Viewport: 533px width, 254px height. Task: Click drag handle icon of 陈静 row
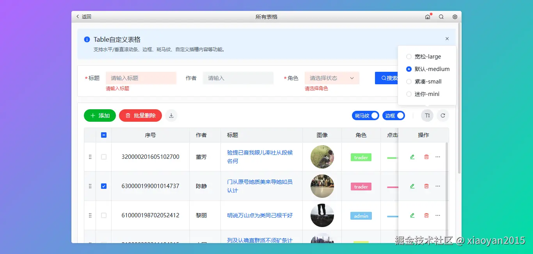coord(90,186)
